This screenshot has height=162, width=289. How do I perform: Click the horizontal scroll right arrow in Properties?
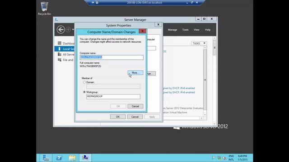201,118
